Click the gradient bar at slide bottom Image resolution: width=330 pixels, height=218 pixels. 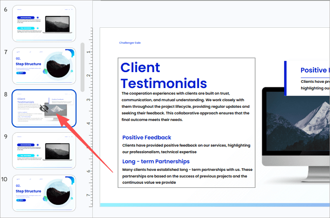pyautogui.click(x=214, y=205)
